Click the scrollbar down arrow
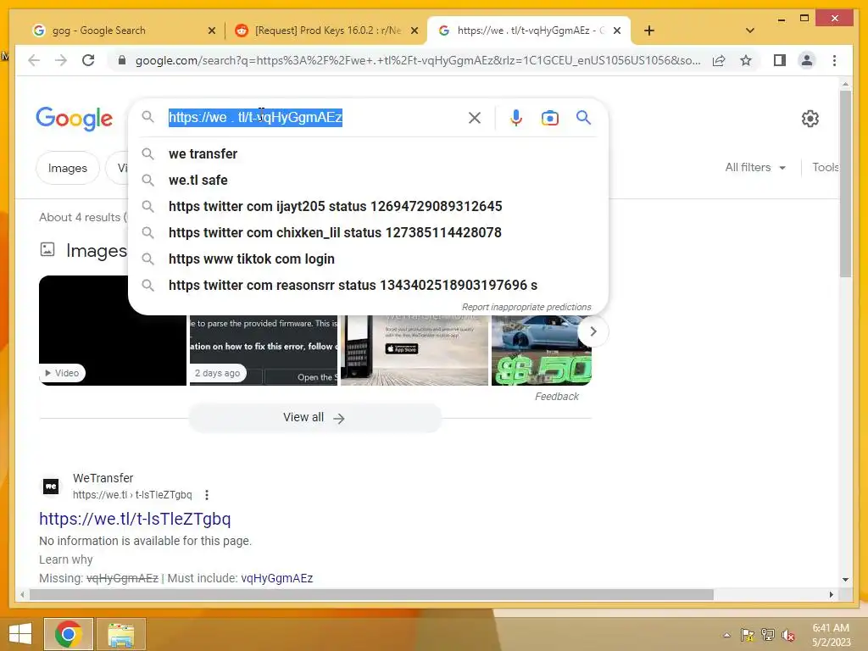The height and width of the screenshot is (651, 868). pos(845,580)
